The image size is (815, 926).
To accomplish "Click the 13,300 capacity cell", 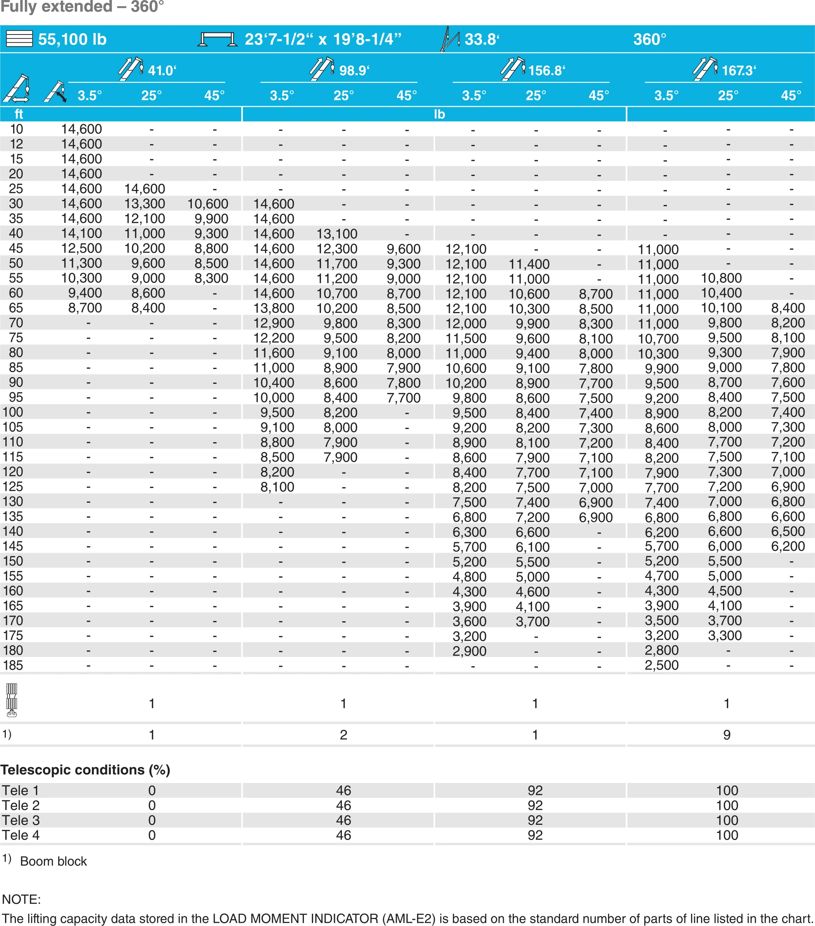I will 145,204.
